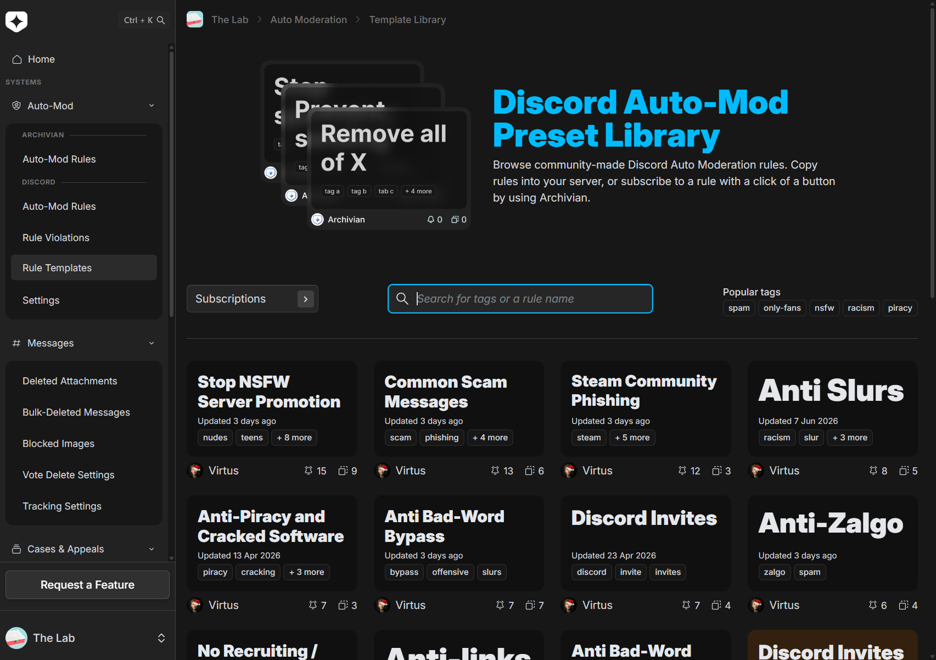
Task: Click copy icon on Stop NSFW Server Promotion
Action: point(343,471)
